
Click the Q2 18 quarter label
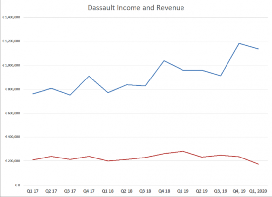127,191
